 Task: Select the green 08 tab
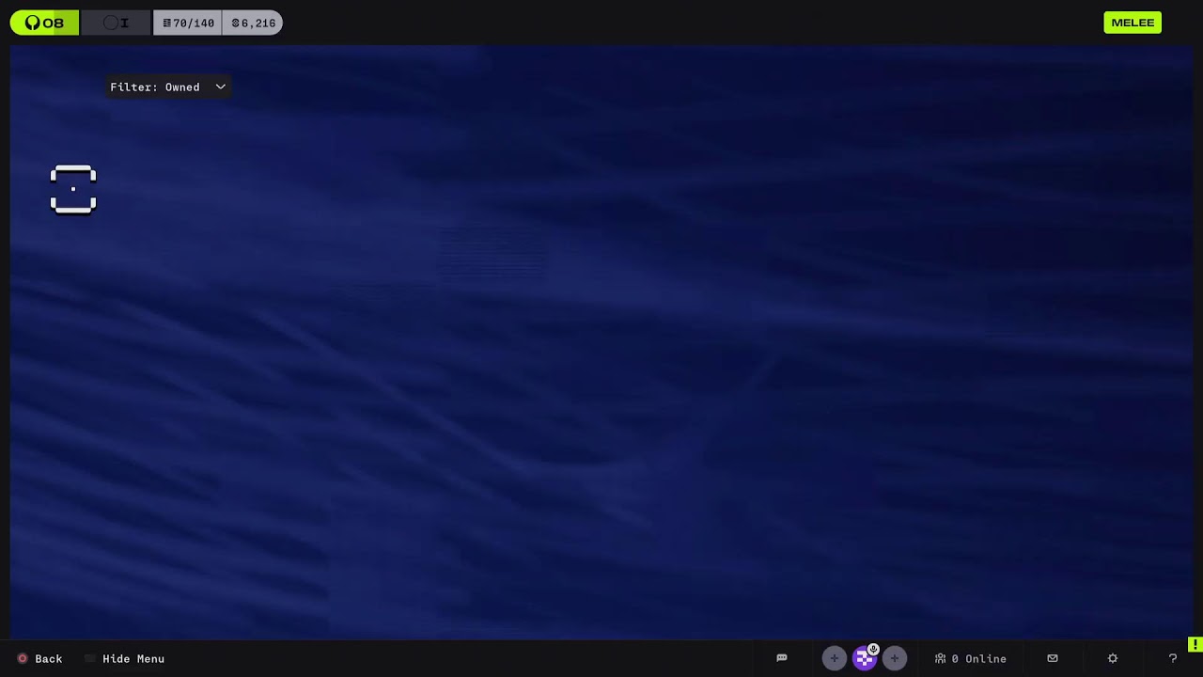(x=44, y=23)
